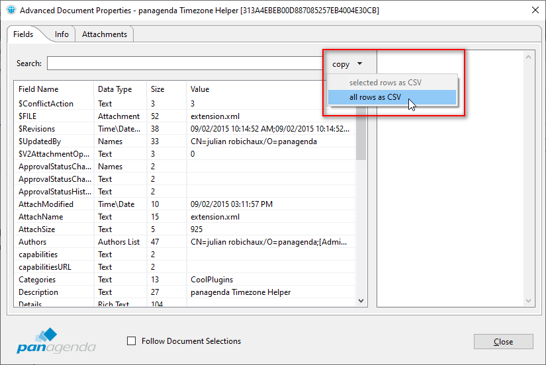Select the Authors field row
546x365 pixels.
click(x=185, y=242)
